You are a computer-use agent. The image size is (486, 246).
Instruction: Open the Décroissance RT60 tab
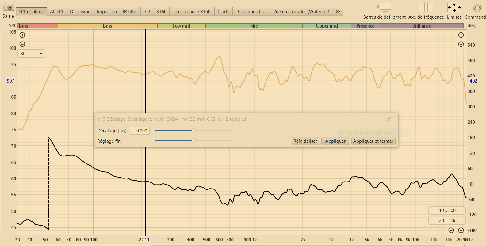click(x=191, y=12)
